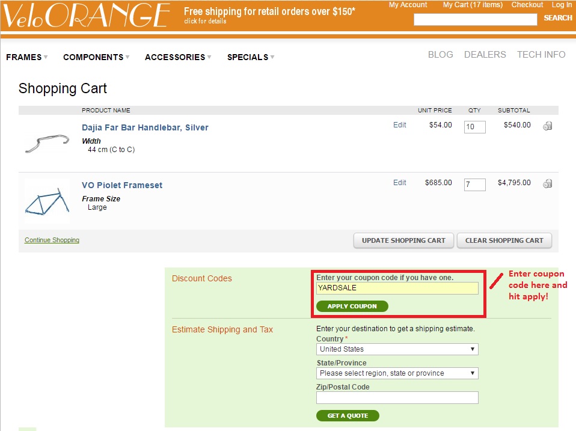Viewport: 576px width, 431px height.
Task: Select the $685.00 unit price
Action: pos(438,183)
